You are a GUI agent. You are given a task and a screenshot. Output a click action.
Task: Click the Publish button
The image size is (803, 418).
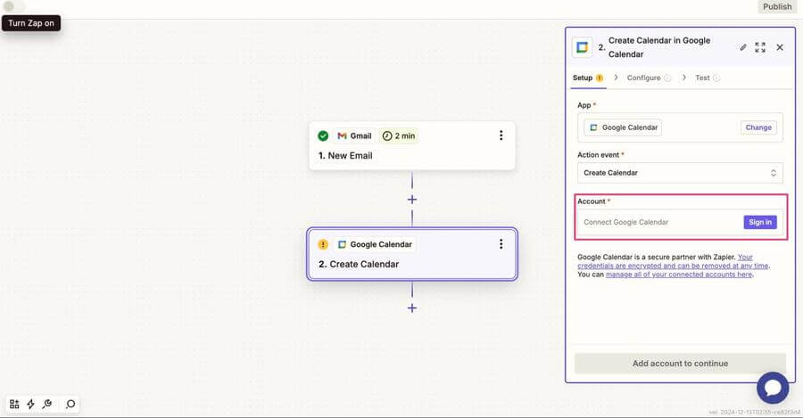[777, 6]
